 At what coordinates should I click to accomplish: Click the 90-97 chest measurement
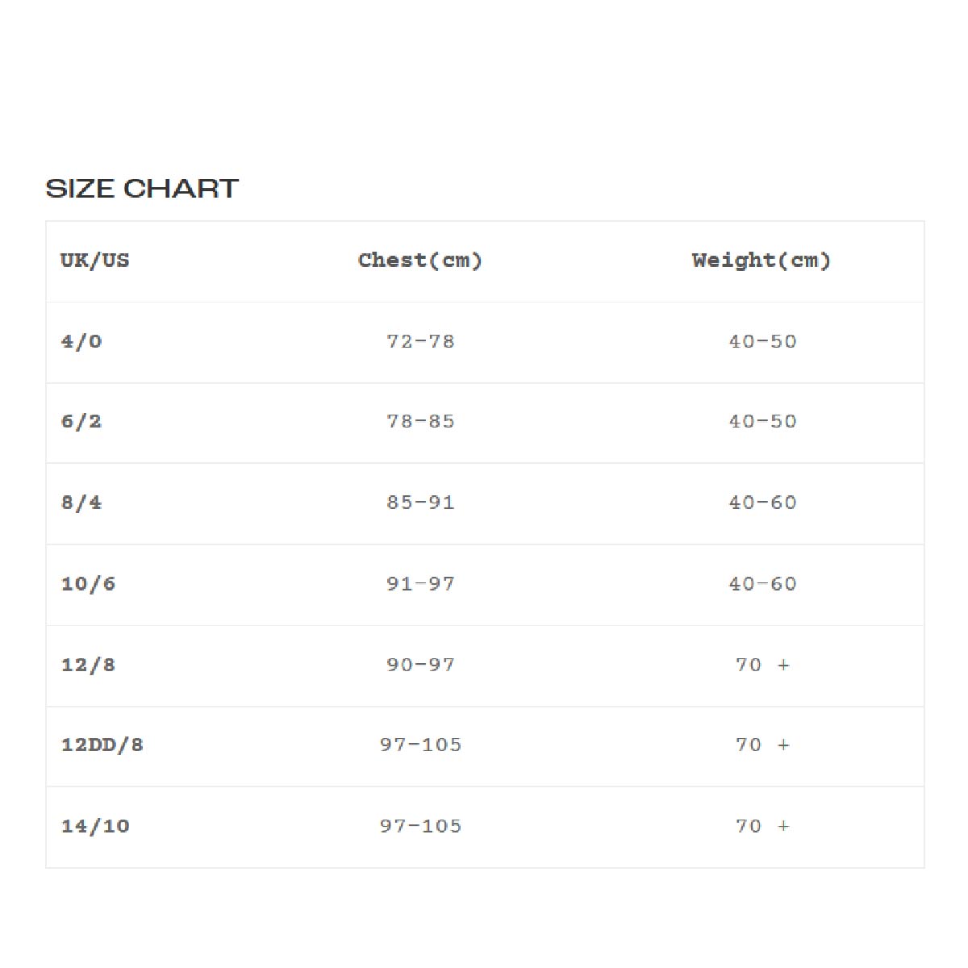(x=420, y=665)
